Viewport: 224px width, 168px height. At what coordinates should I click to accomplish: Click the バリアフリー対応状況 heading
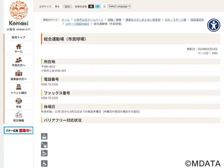coord(62,120)
